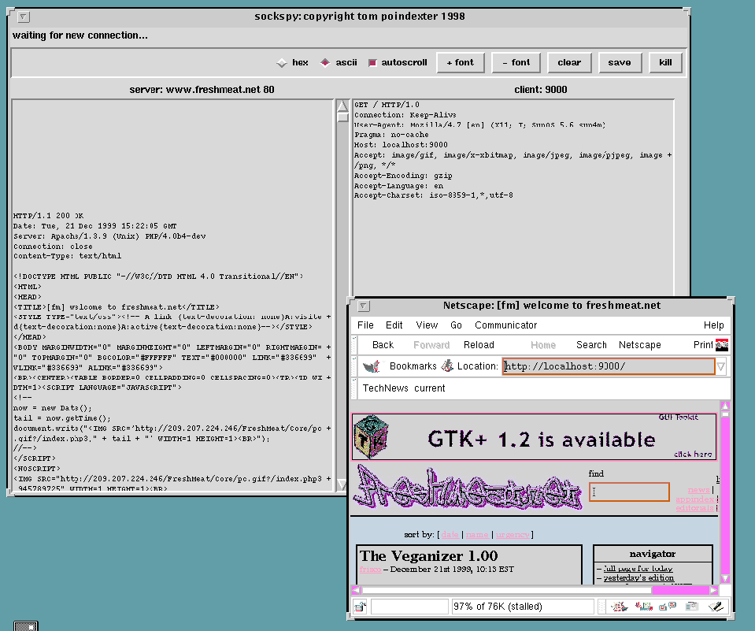Open Composer icon in component bar
This screenshot has width=755, height=631.
pos(716,607)
